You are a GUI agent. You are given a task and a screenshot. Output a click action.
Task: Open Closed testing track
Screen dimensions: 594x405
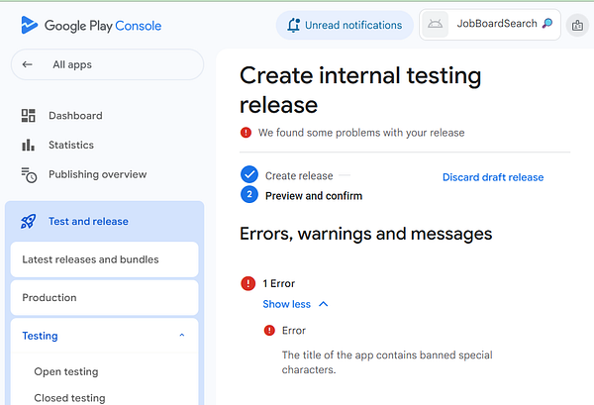coord(69,398)
